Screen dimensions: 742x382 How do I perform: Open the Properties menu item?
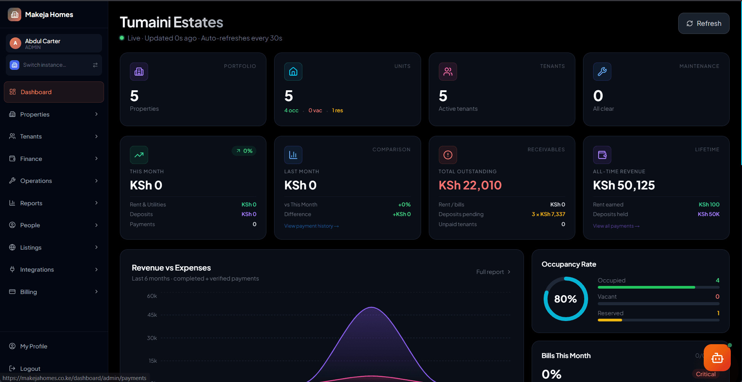pyautogui.click(x=54, y=114)
